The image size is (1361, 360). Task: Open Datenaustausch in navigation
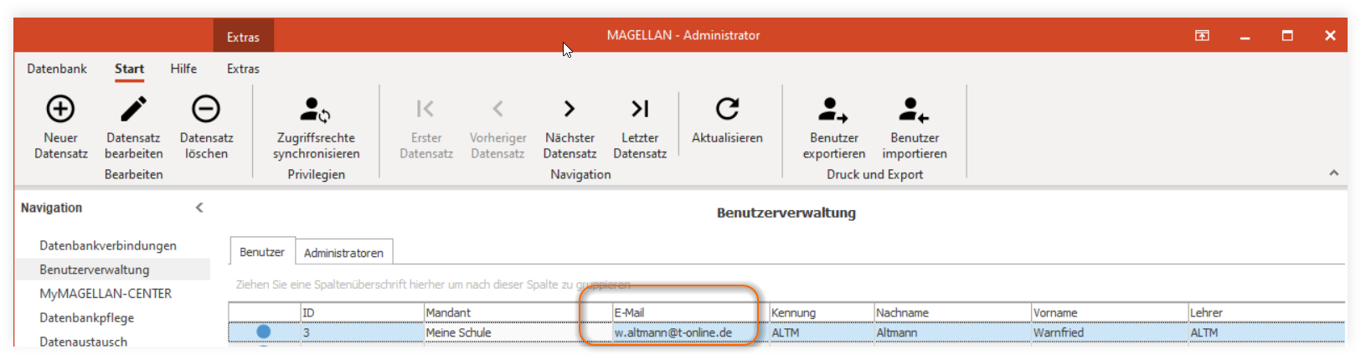coord(84,342)
